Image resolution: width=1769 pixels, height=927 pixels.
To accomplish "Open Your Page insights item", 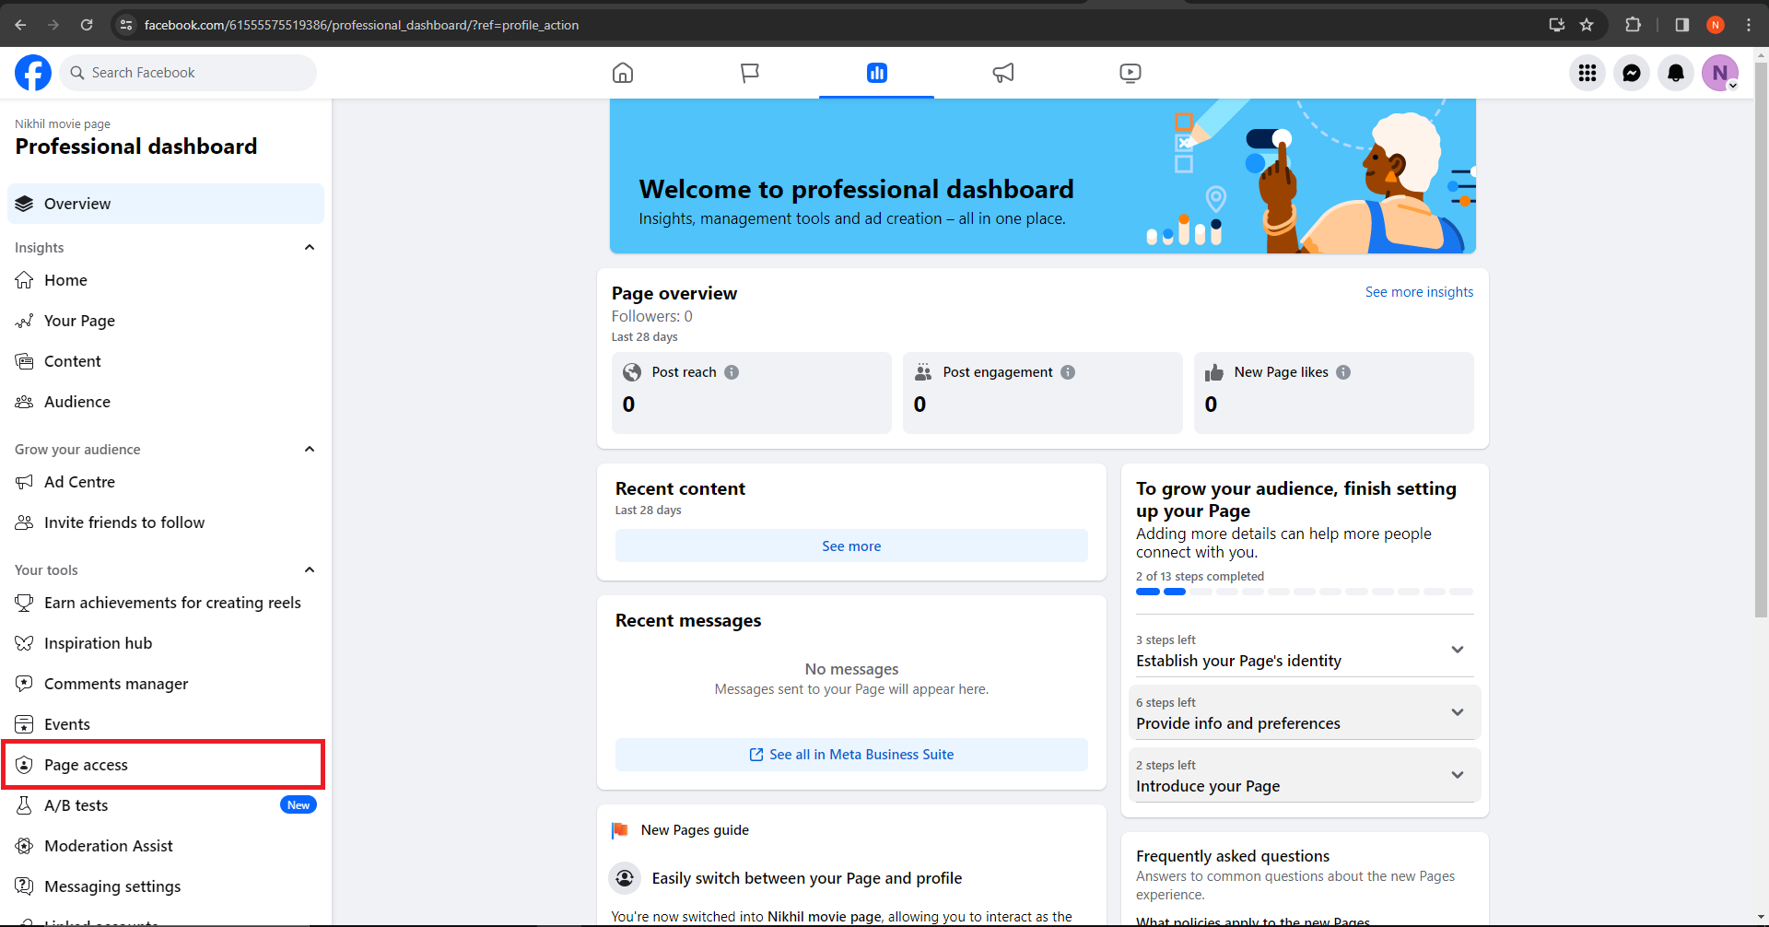I will [166, 321].
